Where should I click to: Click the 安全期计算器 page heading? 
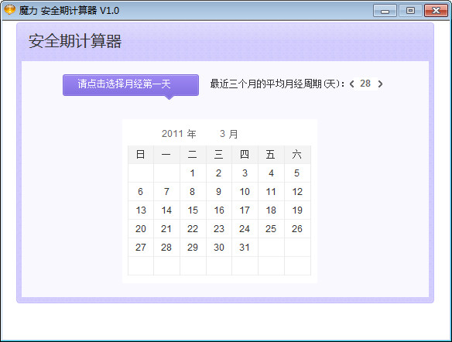pyautogui.click(x=75, y=41)
